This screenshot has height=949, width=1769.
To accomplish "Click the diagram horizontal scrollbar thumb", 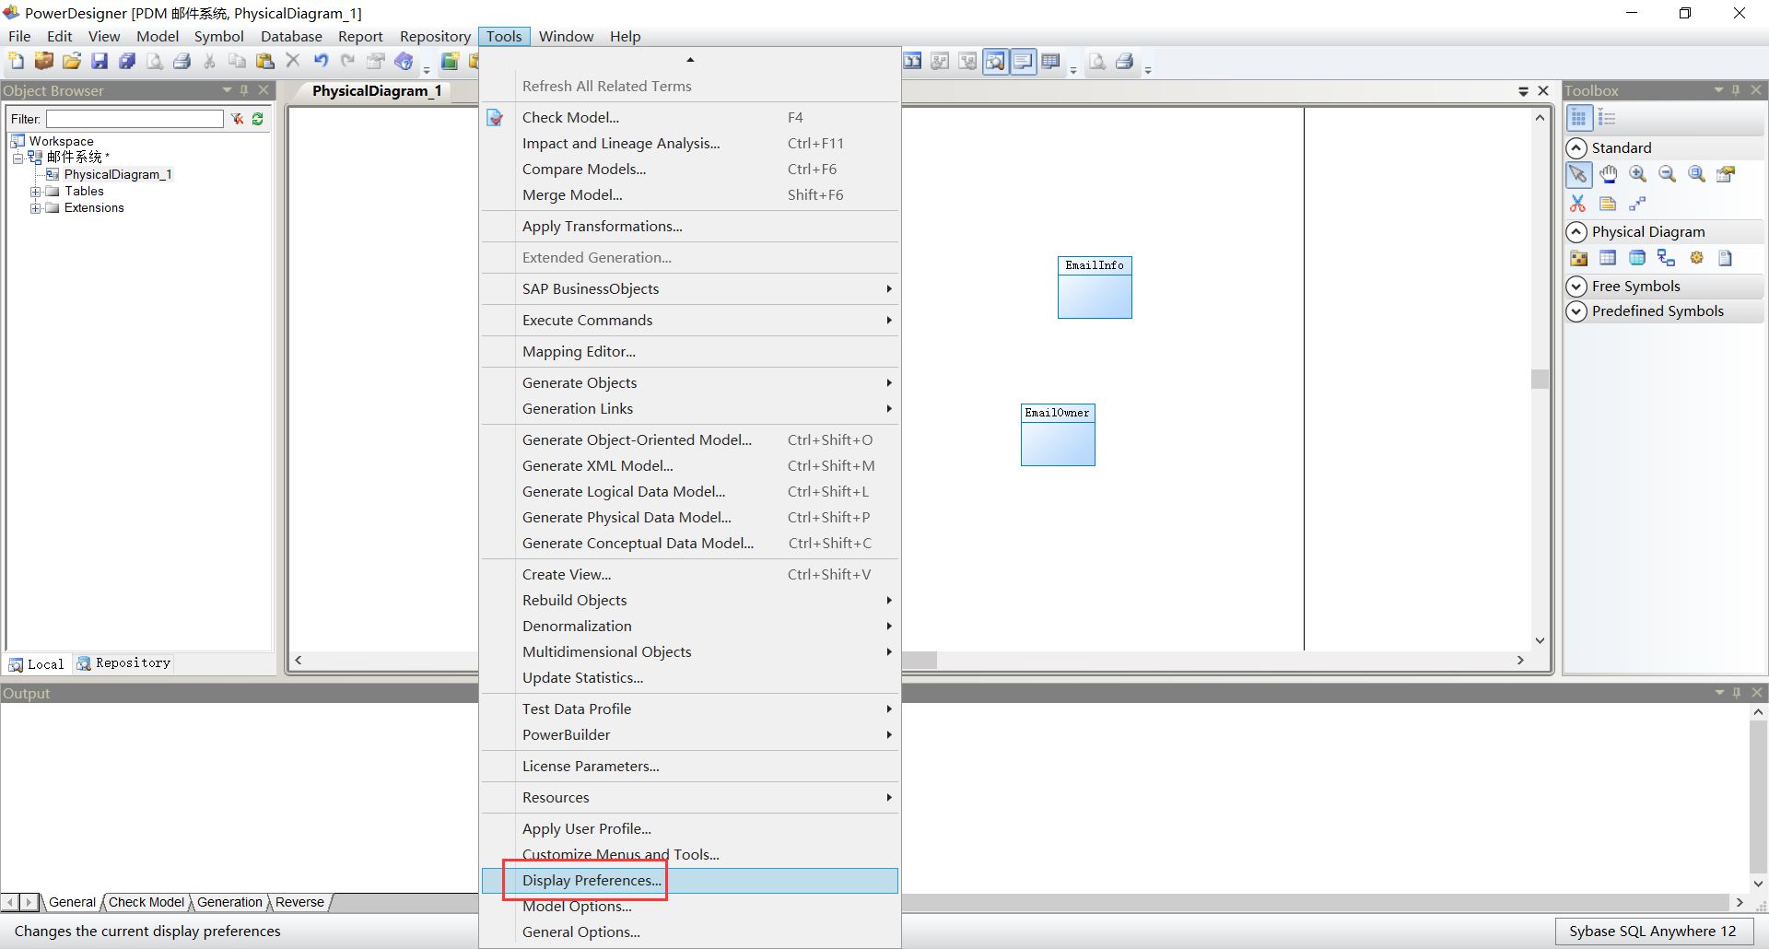I will 920,660.
